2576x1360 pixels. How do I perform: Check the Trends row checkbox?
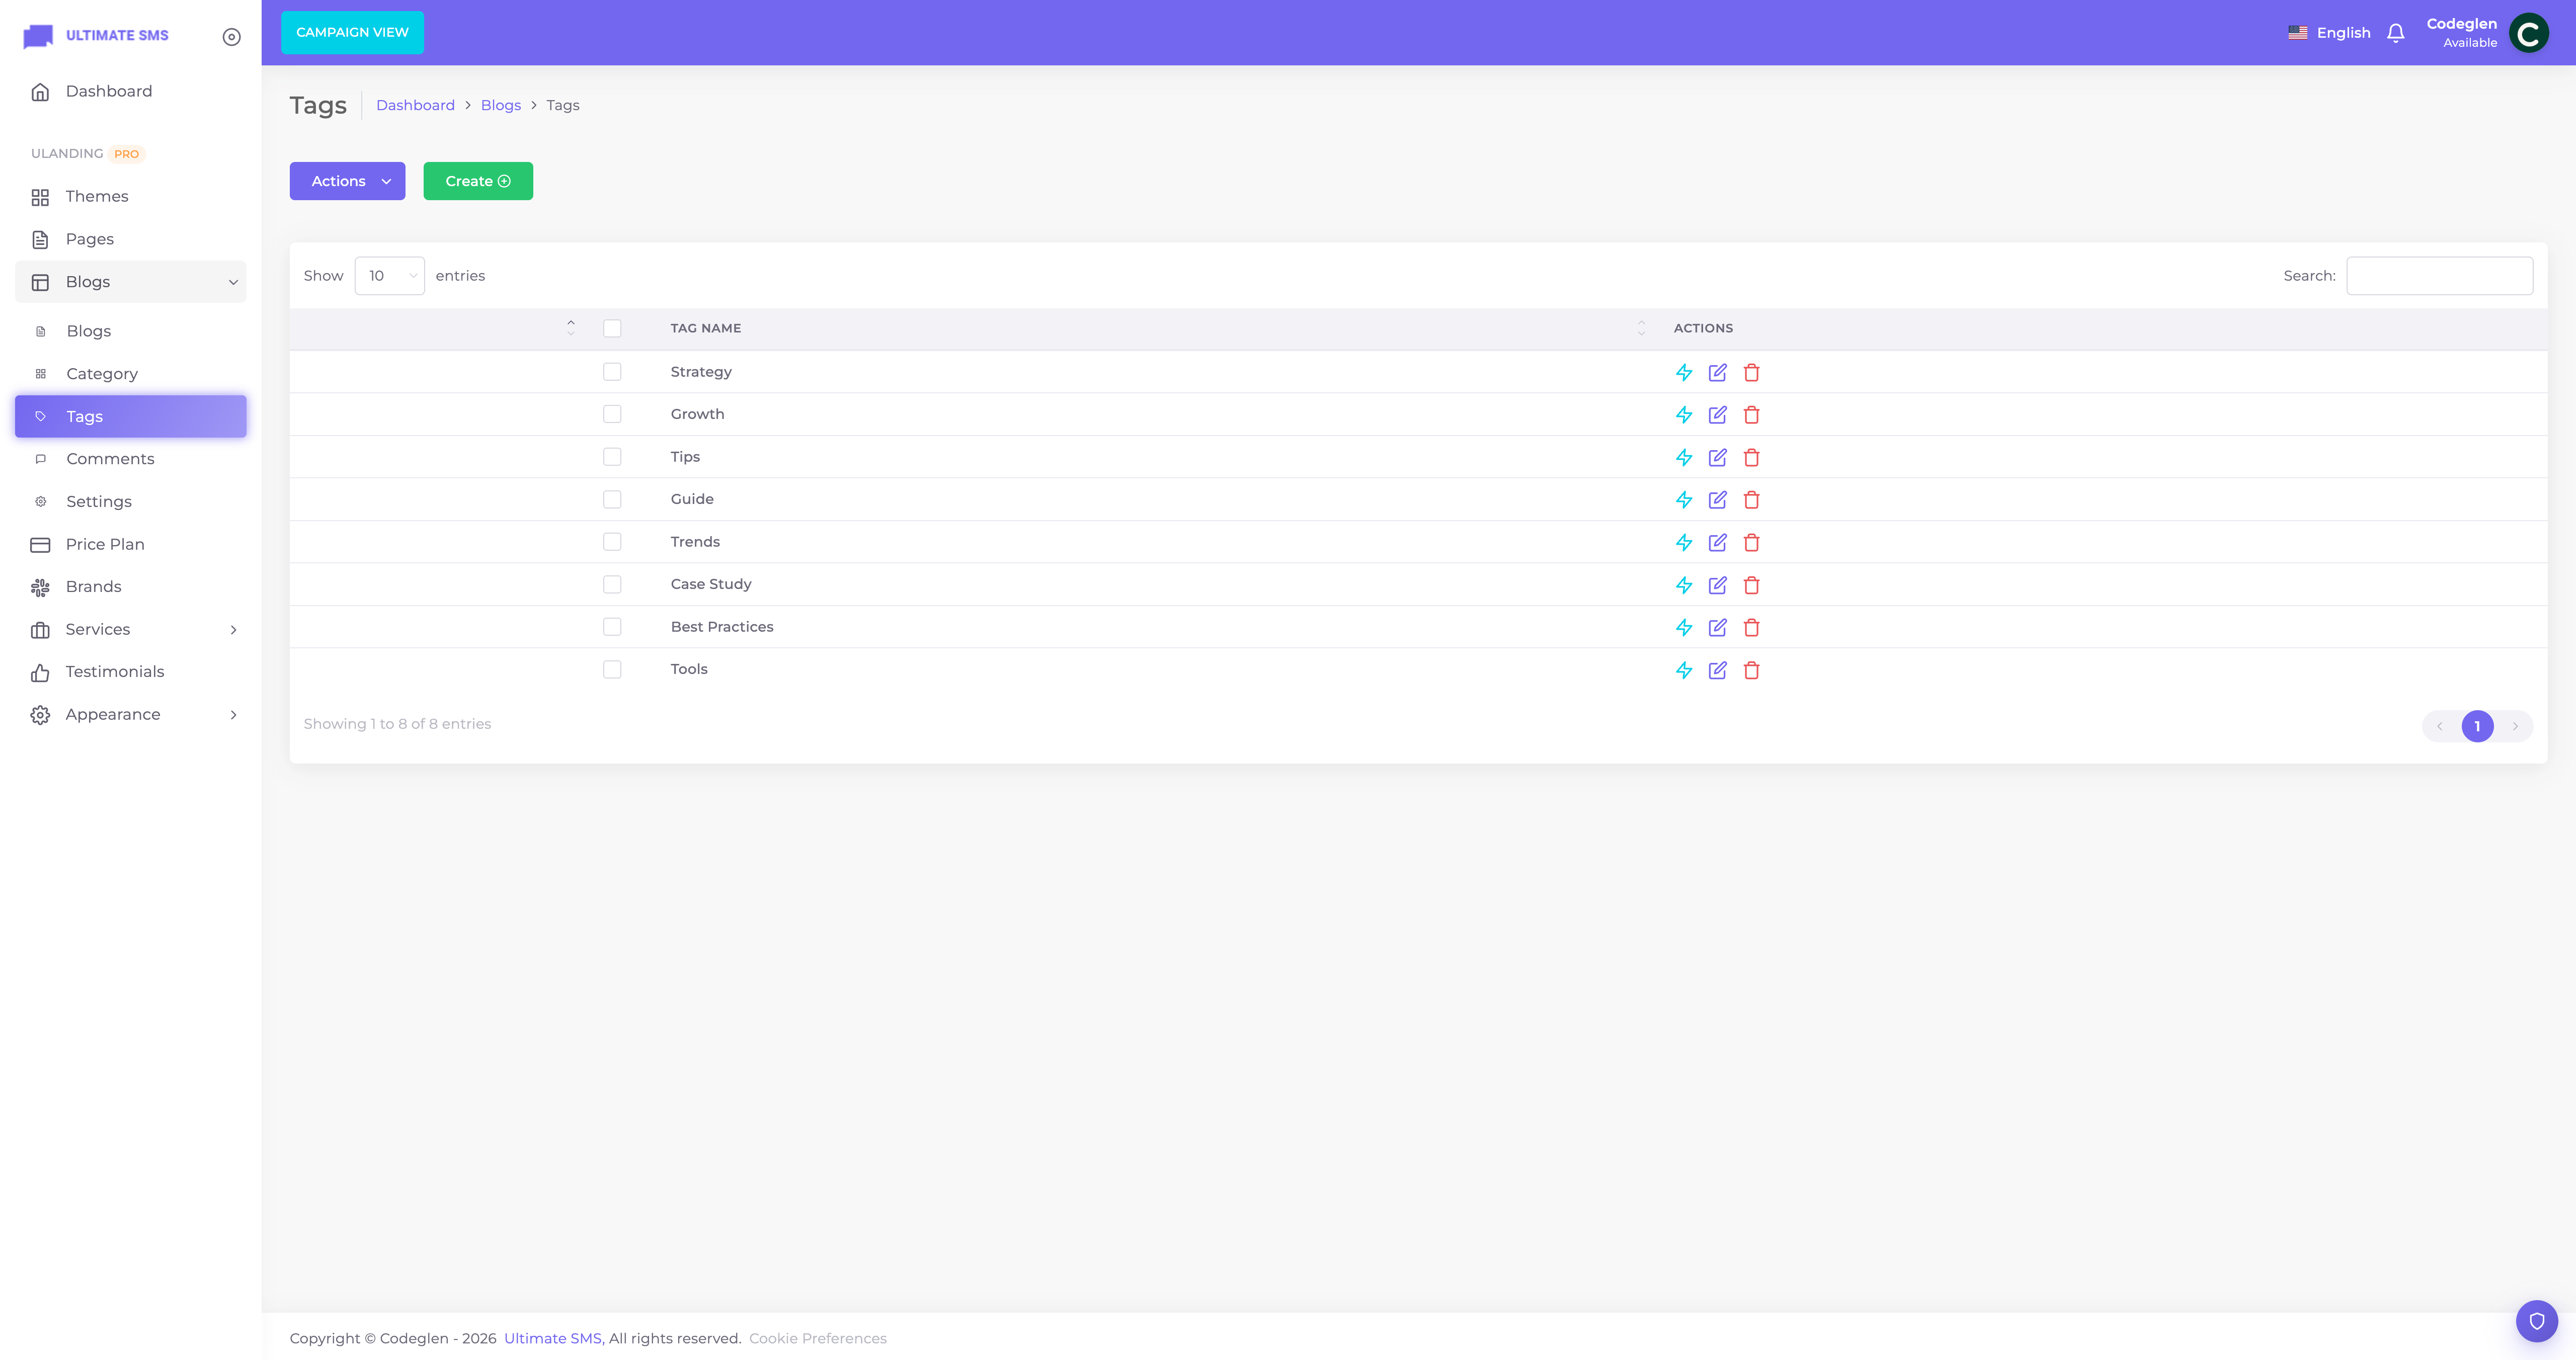click(612, 542)
